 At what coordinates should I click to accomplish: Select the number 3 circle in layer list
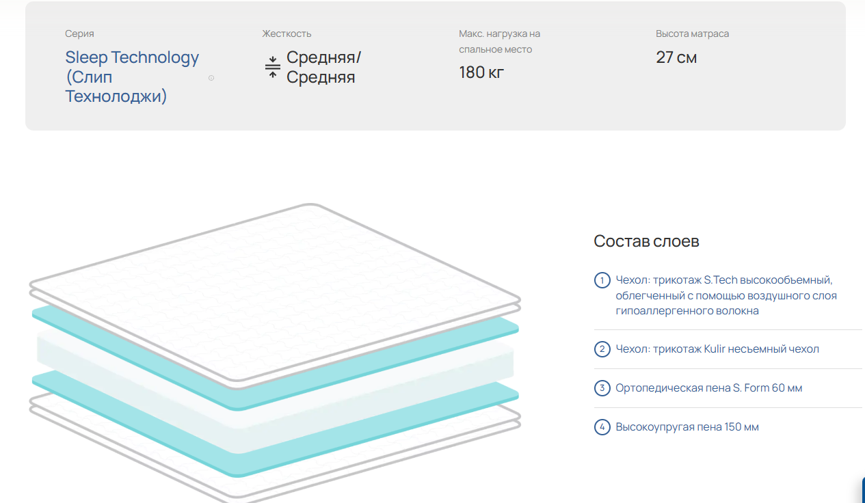coord(602,388)
